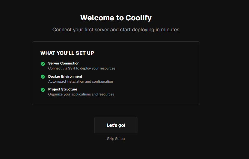Image resolution: width=249 pixels, height=159 pixels.
Task: Click the Skip Setup link
Action: [116, 139]
